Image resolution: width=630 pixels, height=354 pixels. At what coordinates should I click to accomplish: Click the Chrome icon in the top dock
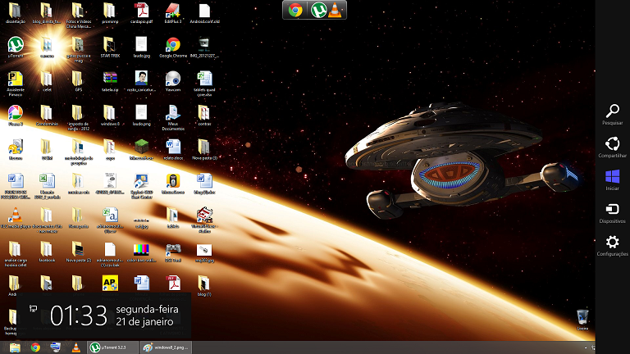coord(295,10)
